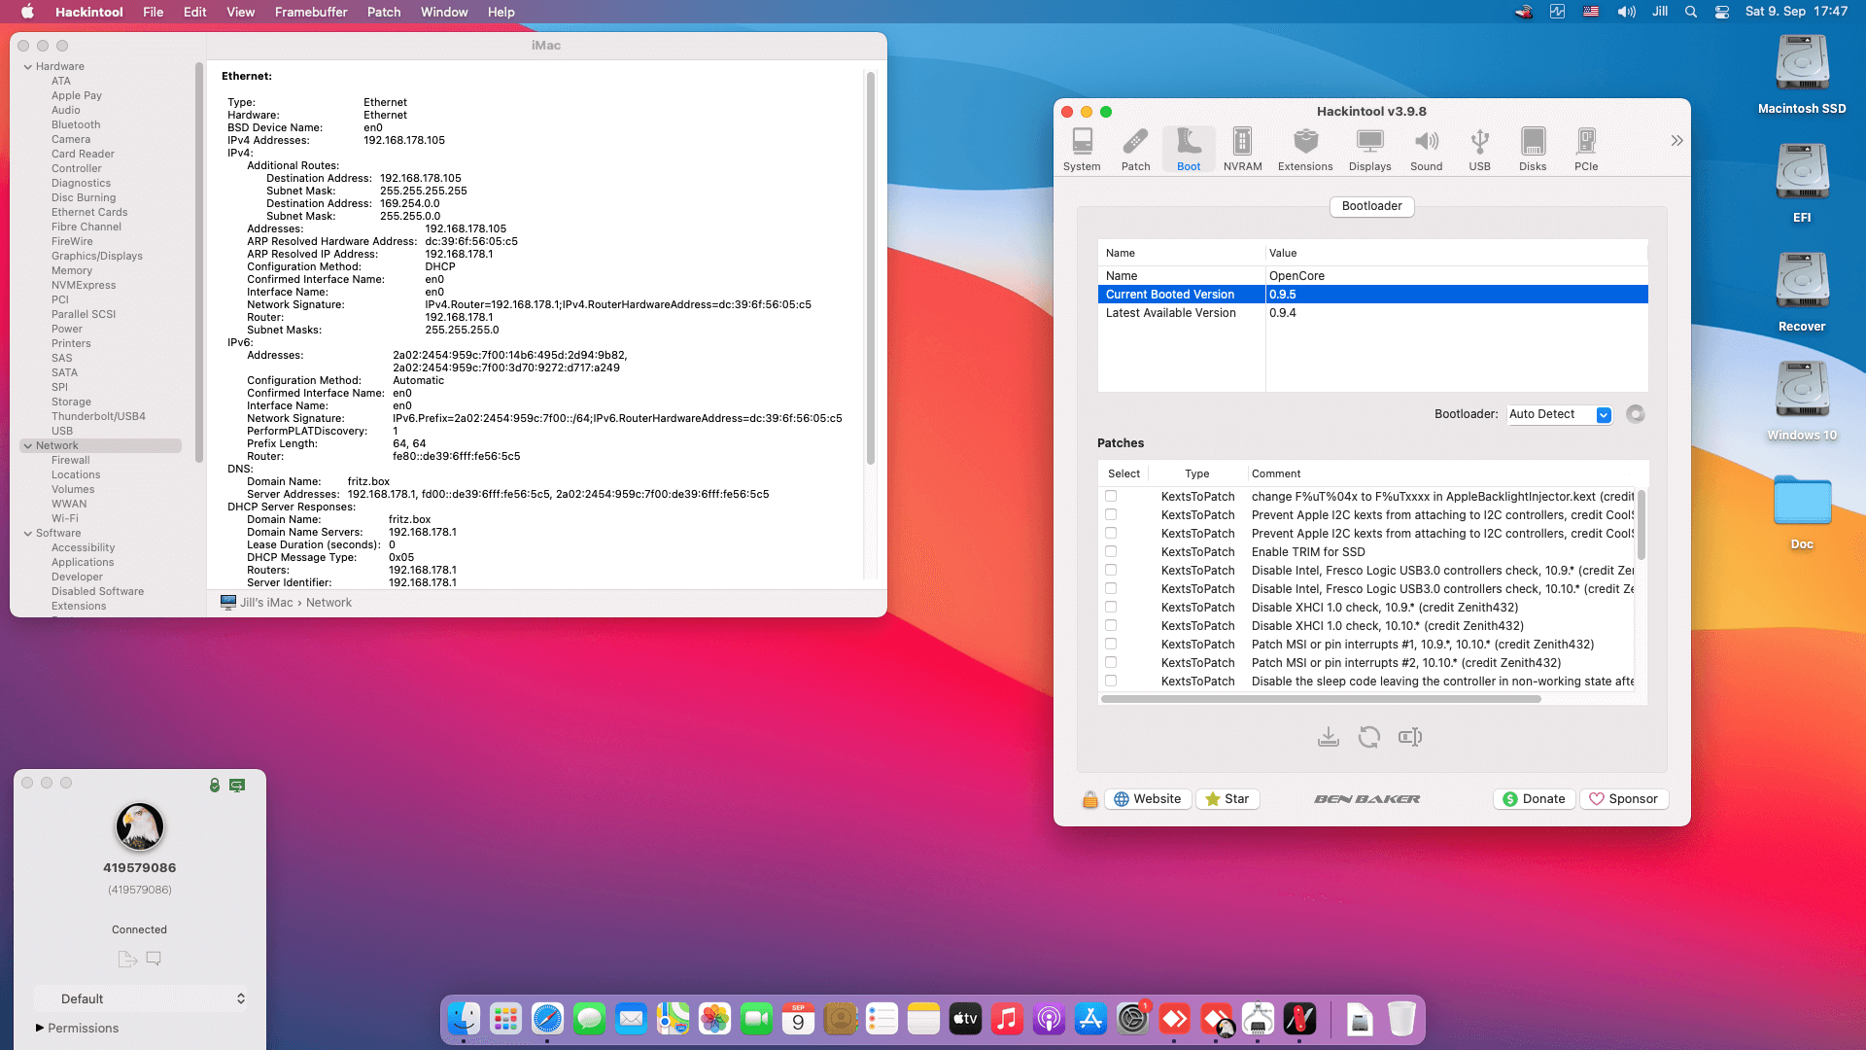1866x1050 pixels.
Task: Open the Windows 10 desktop drive
Action: (x=1802, y=402)
